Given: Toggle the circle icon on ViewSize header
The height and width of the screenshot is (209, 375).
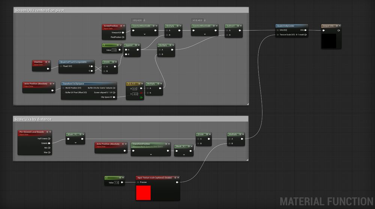Looking at the screenshot, I should point(46,62).
